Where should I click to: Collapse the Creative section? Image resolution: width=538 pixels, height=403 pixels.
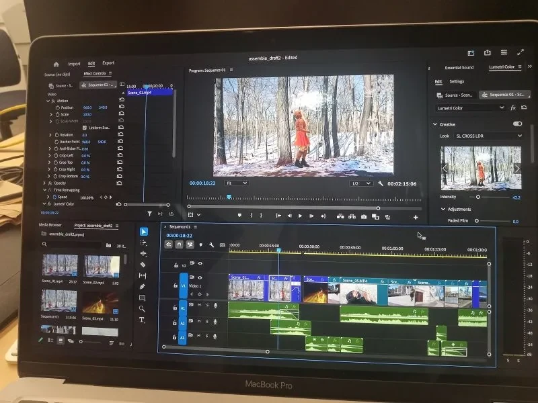click(x=435, y=124)
